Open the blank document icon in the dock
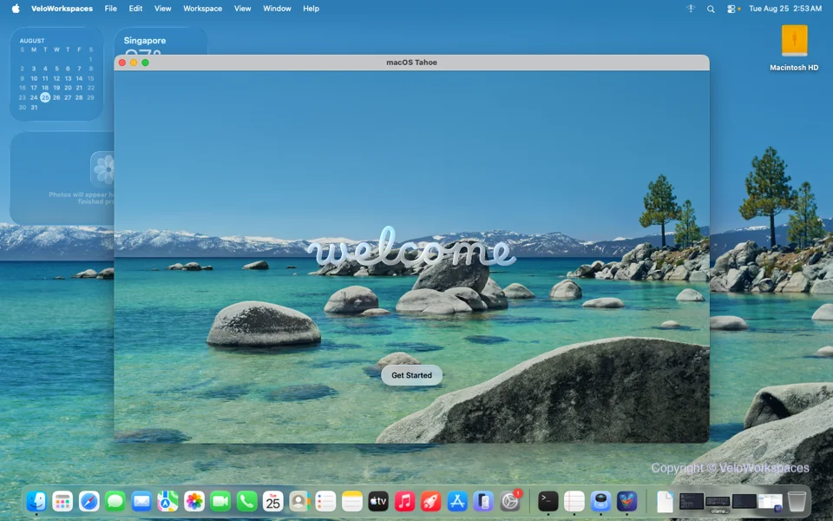The height and width of the screenshot is (521, 833). [x=665, y=501]
